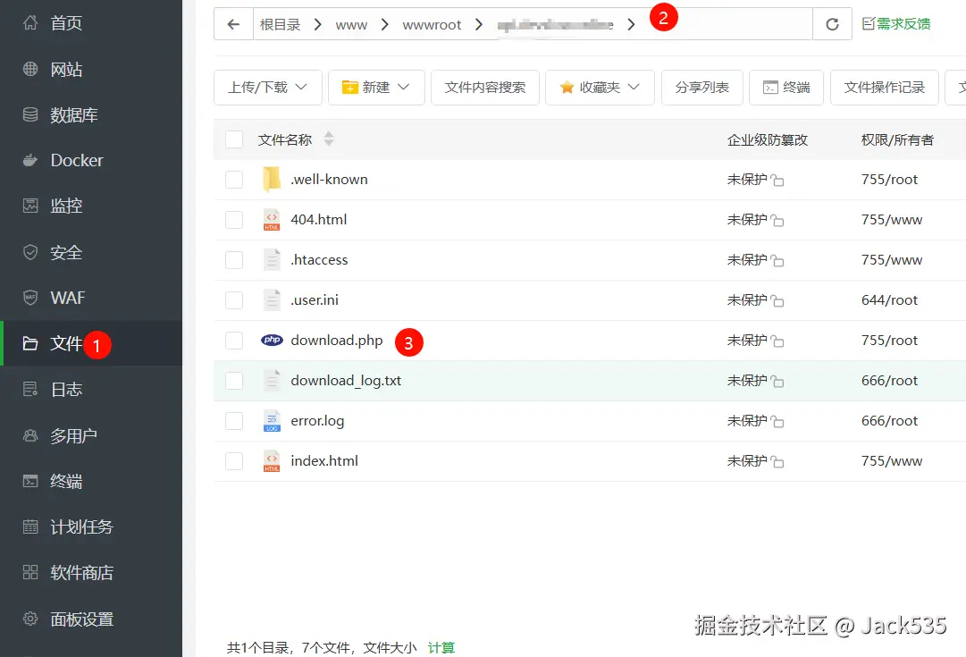Click the 日志 log icon
The image size is (966, 657).
pos(30,389)
